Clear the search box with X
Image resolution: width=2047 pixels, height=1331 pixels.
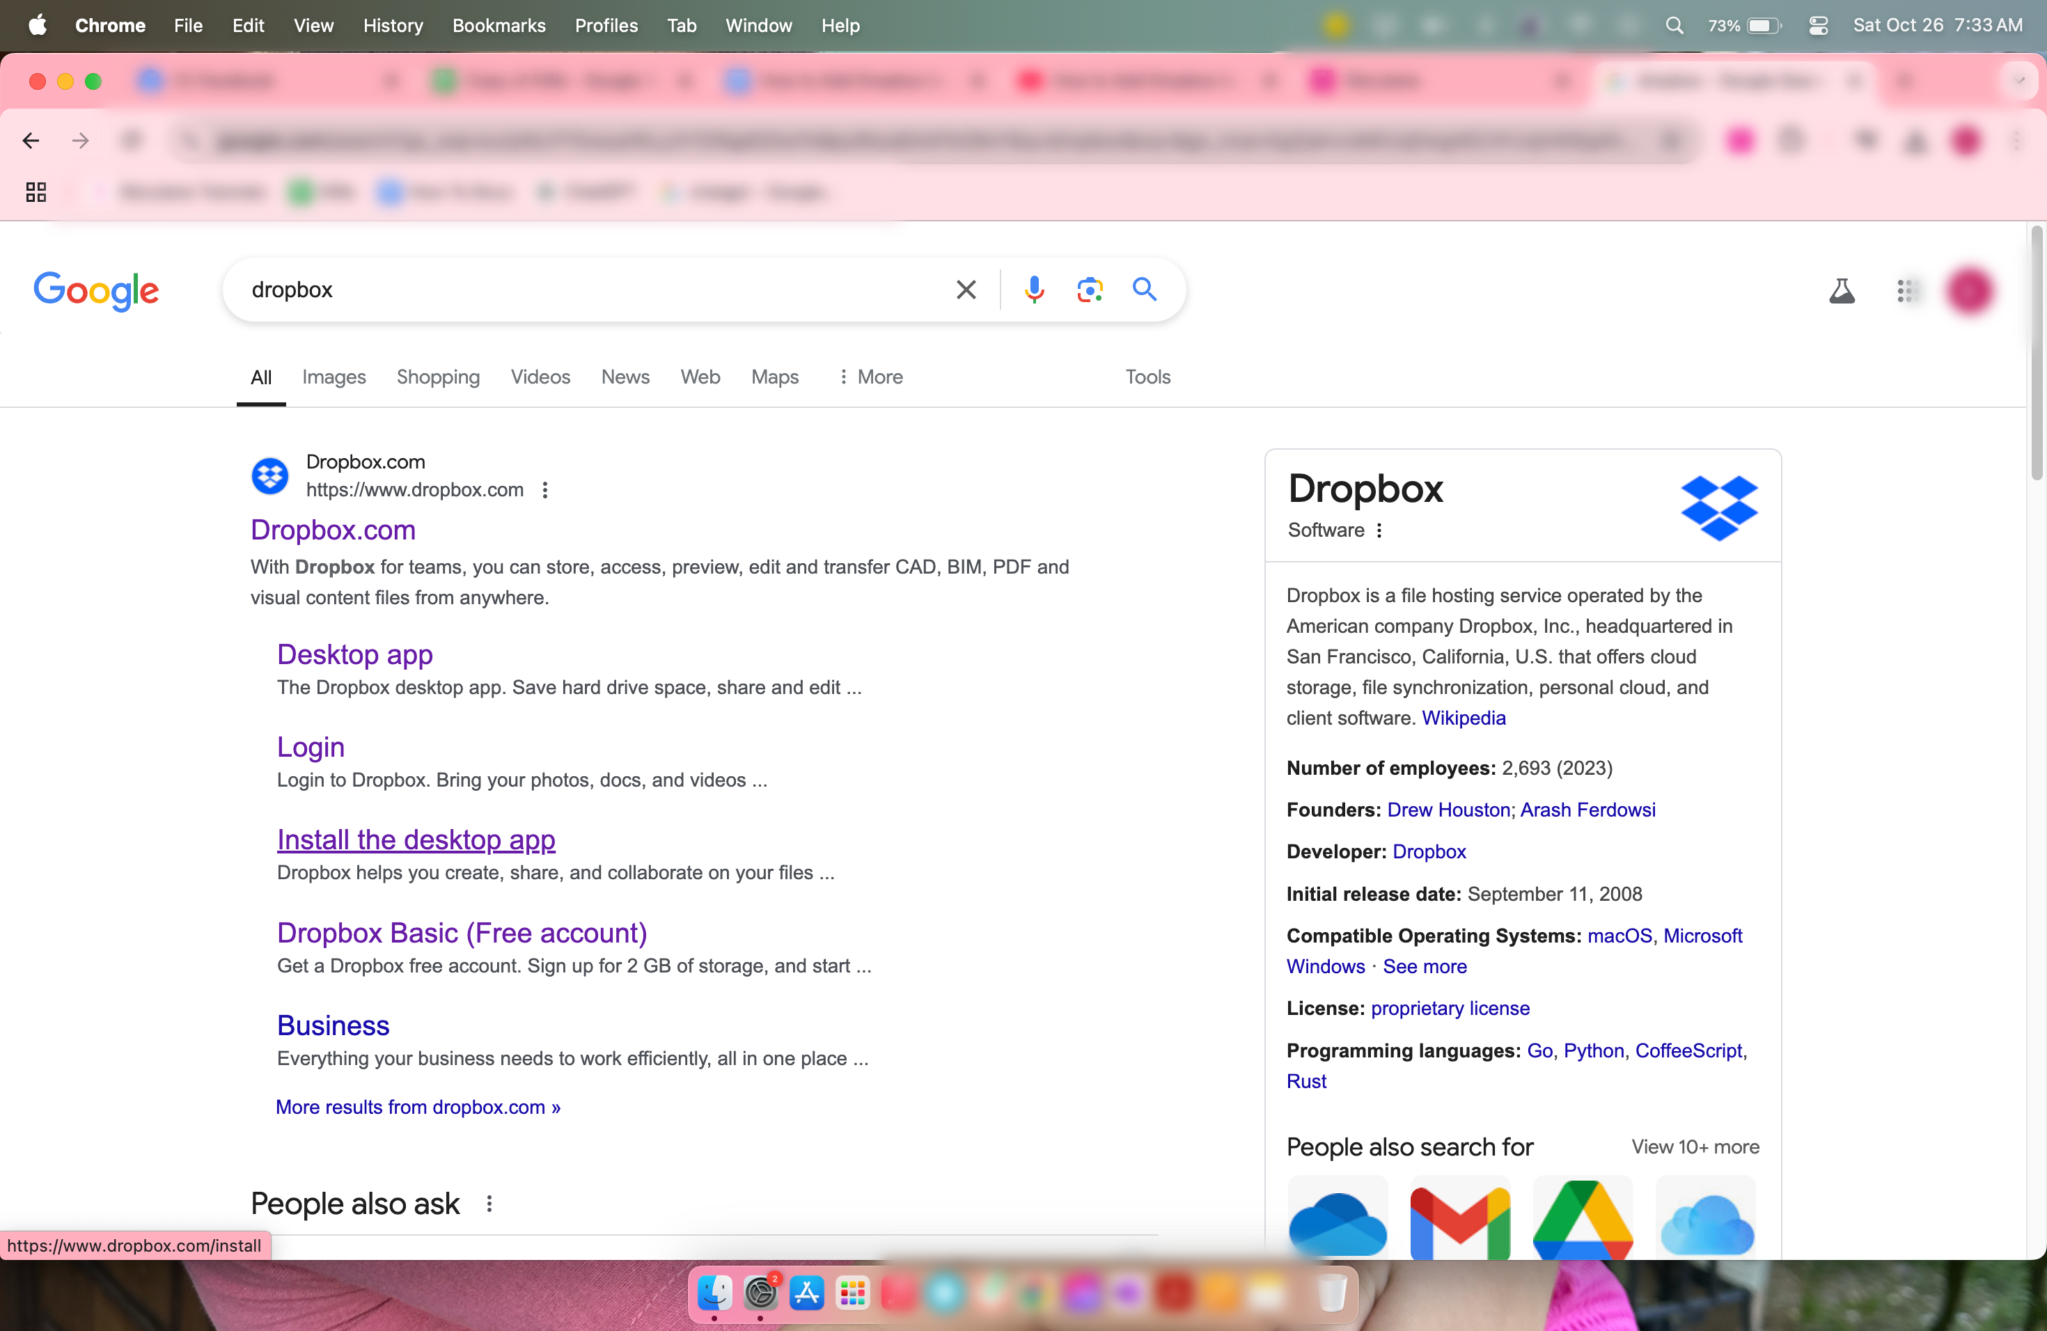(966, 290)
